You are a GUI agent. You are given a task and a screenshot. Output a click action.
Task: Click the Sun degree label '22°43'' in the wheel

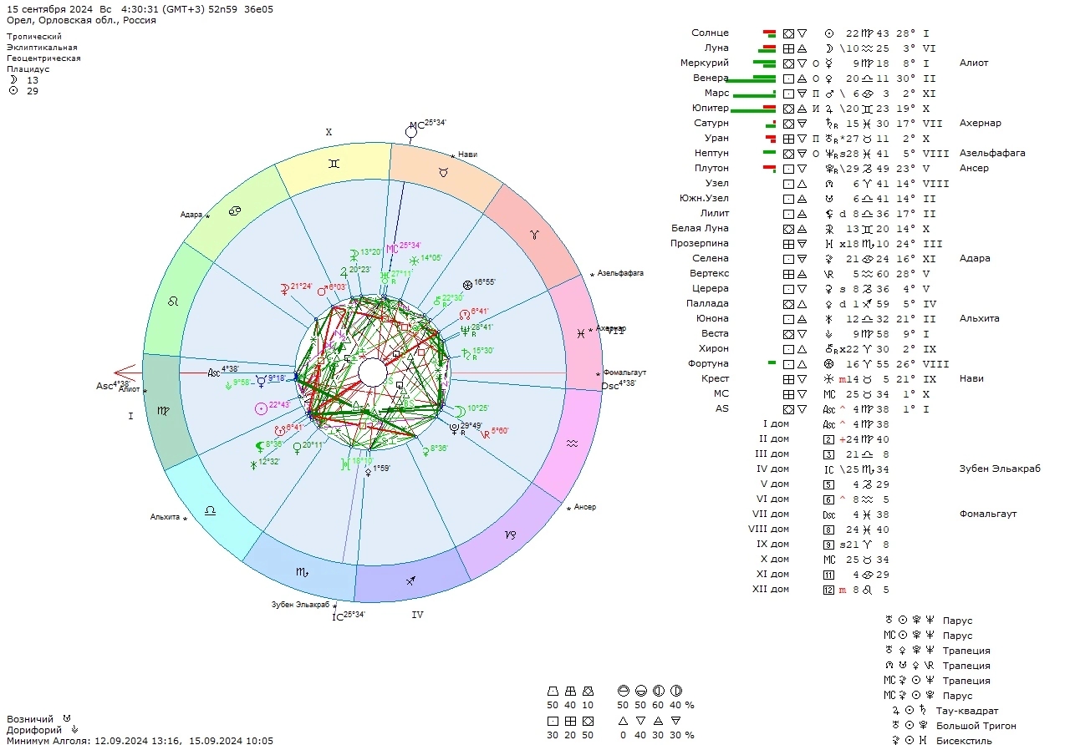coord(279,405)
